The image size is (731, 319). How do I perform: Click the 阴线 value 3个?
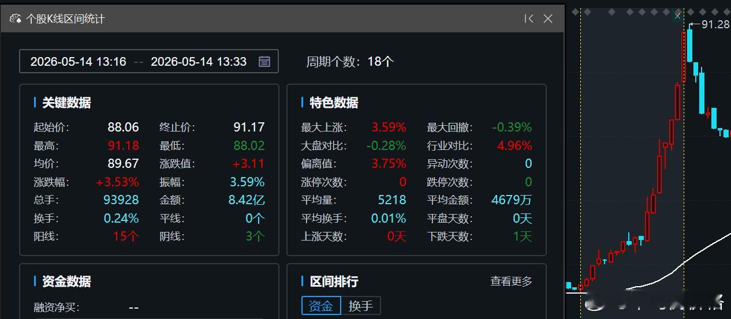255,237
